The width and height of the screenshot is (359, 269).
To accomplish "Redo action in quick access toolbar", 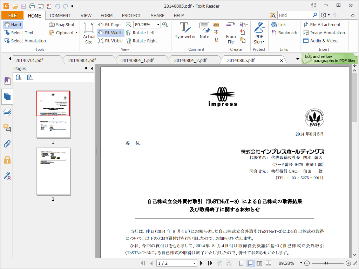I will click(x=66, y=6).
